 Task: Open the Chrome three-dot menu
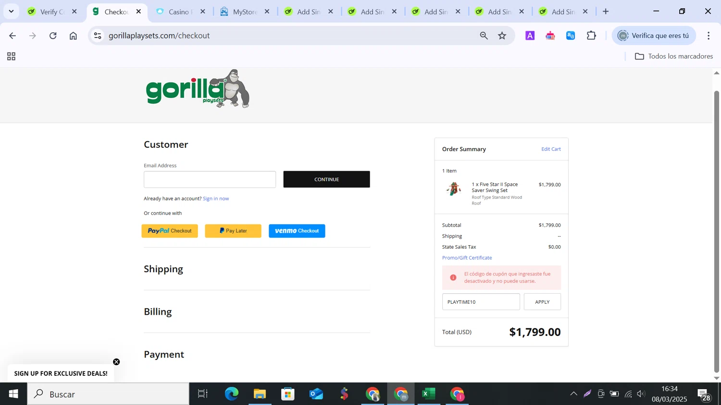coord(709,36)
